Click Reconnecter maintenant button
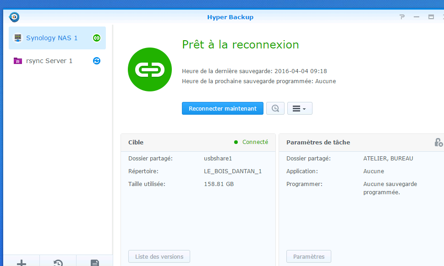444x266 pixels. coord(223,108)
